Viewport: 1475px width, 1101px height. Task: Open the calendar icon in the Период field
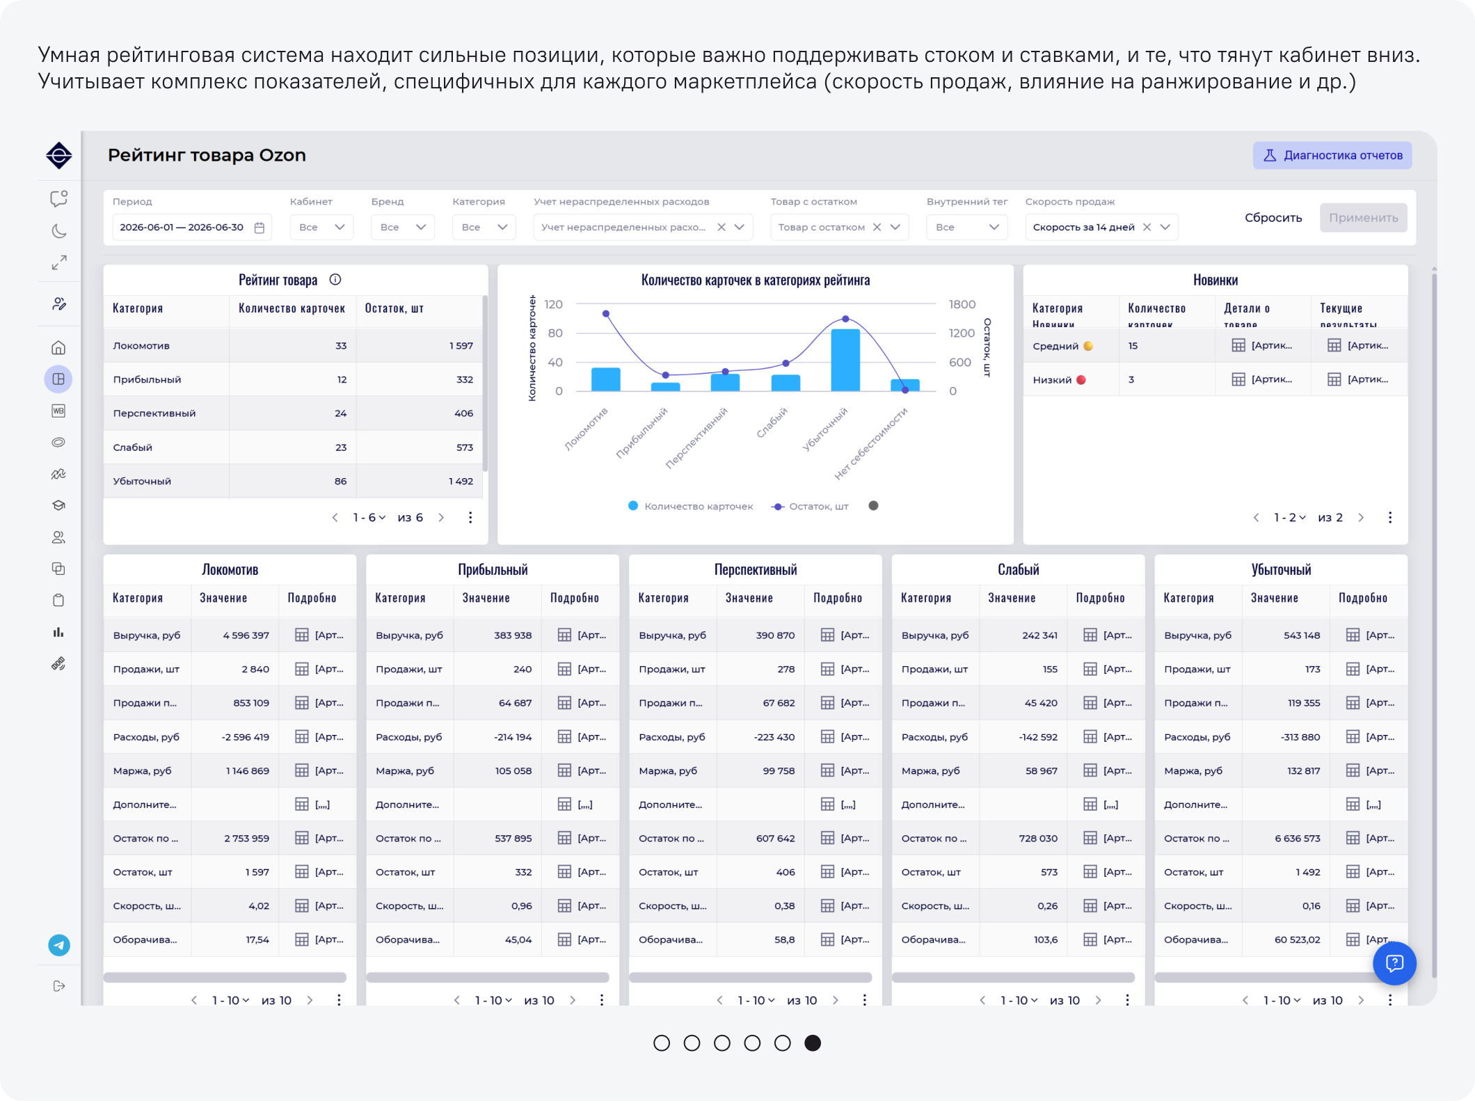pyautogui.click(x=260, y=228)
